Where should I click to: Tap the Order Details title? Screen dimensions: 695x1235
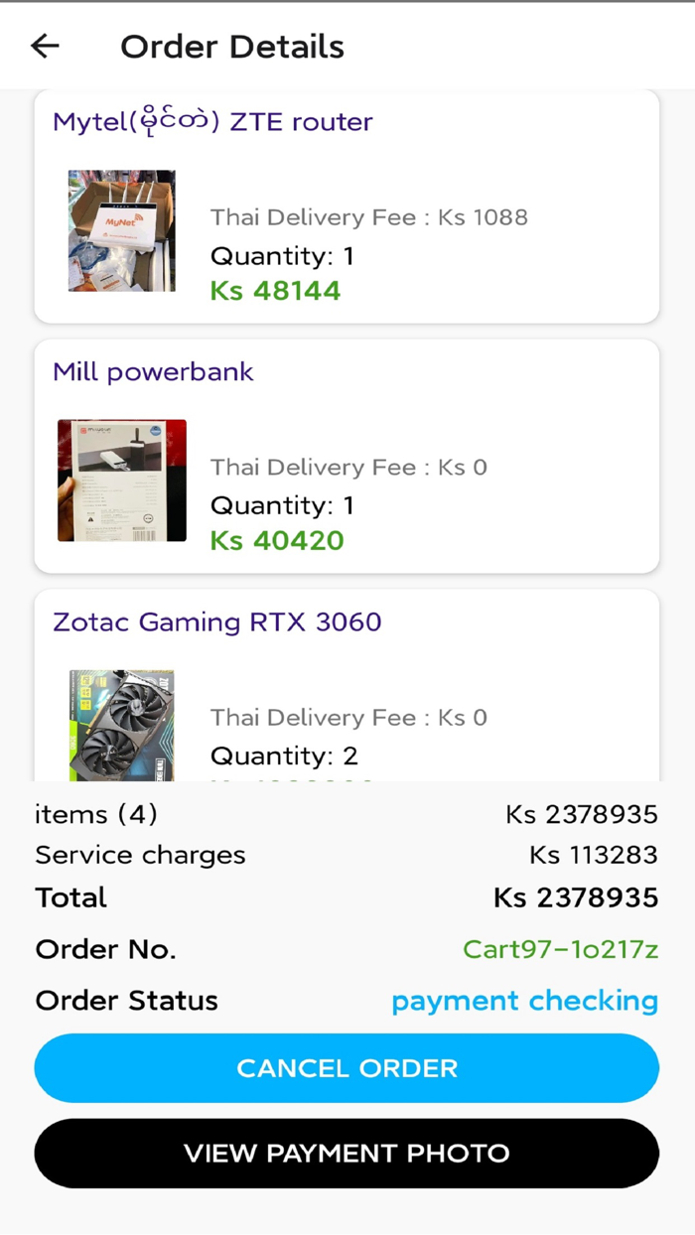[232, 46]
